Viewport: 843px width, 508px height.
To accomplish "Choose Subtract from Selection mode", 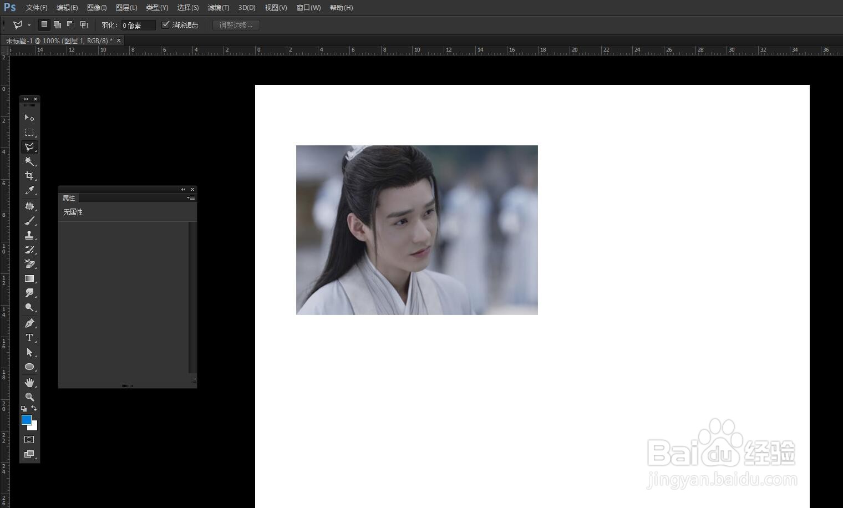I will point(70,24).
